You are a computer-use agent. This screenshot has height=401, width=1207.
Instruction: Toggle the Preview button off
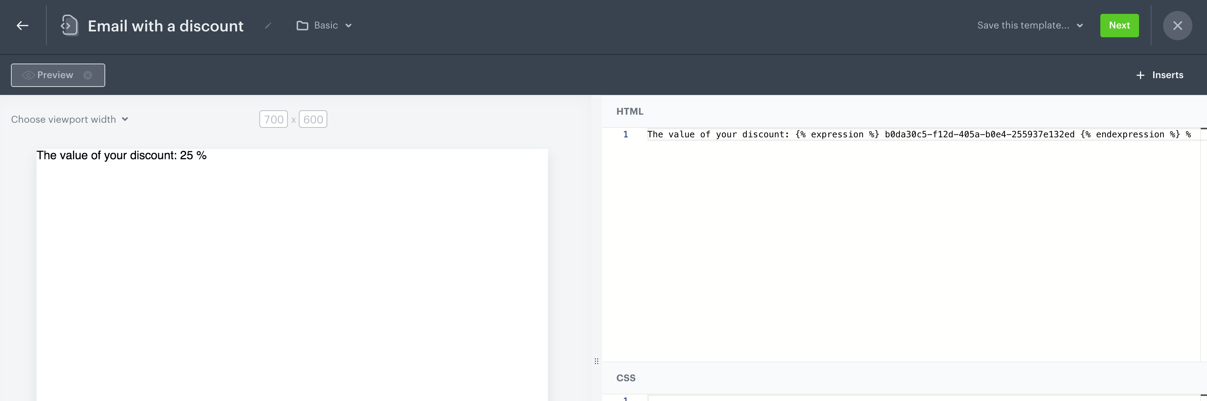[55, 75]
